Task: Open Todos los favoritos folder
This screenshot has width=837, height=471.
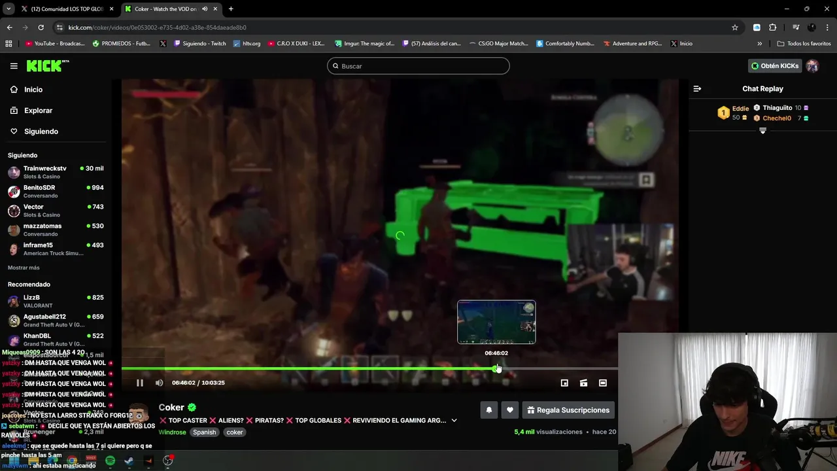Action: click(804, 44)
